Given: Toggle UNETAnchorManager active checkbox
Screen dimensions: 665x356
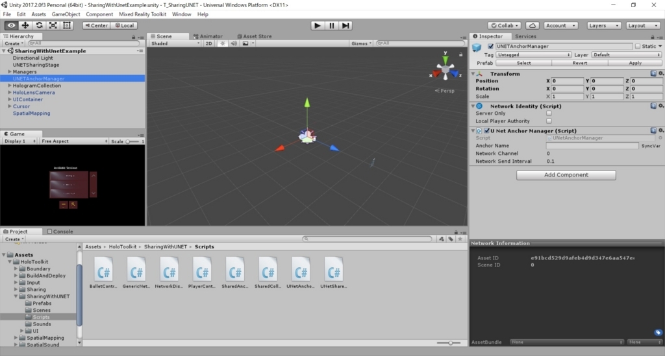Looking at the screenshot, I should tap(491, 46).
